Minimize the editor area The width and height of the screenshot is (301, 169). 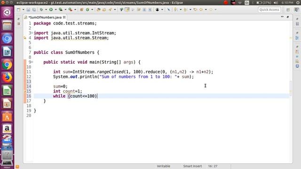[282, 17]
